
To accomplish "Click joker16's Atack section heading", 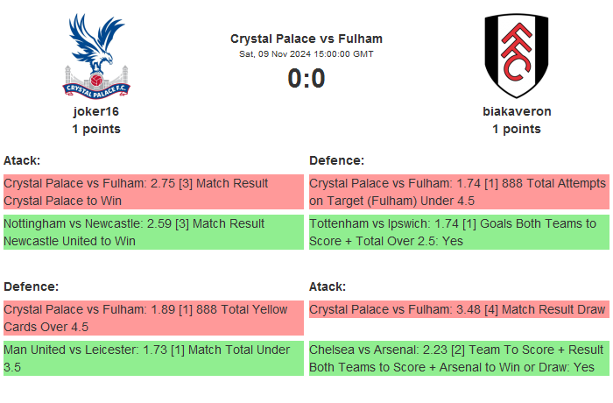I will (x=22, y=160).
